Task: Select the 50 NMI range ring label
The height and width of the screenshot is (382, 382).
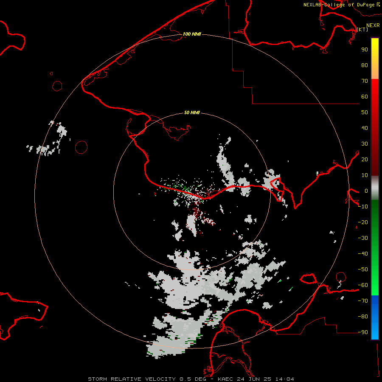Action: point(192,112)
